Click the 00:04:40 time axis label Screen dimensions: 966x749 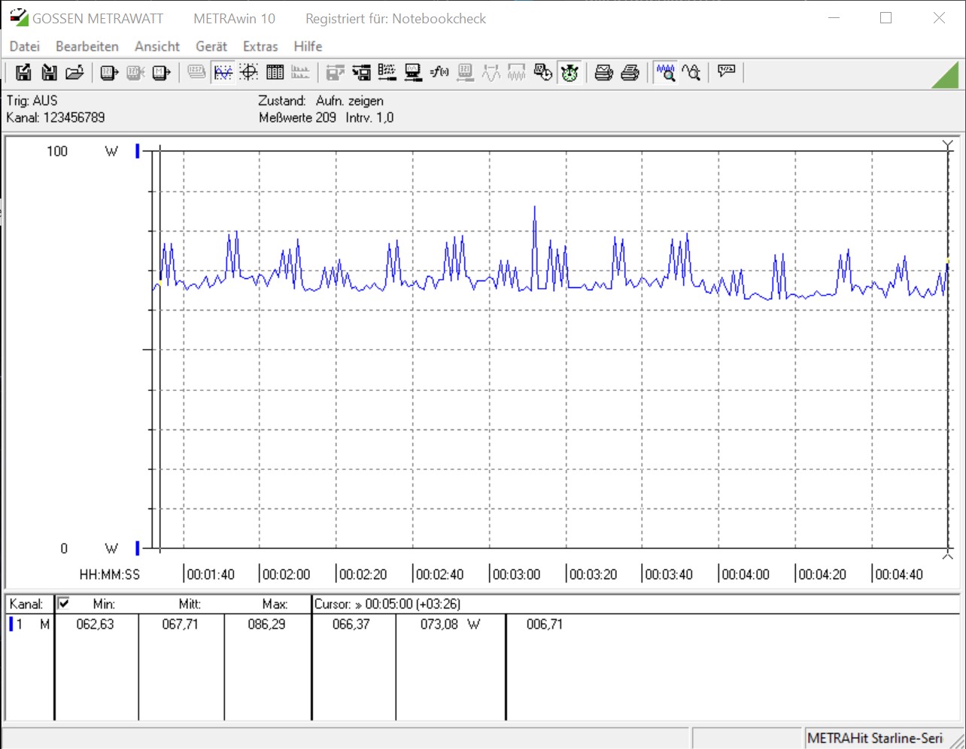click(899, 575)
